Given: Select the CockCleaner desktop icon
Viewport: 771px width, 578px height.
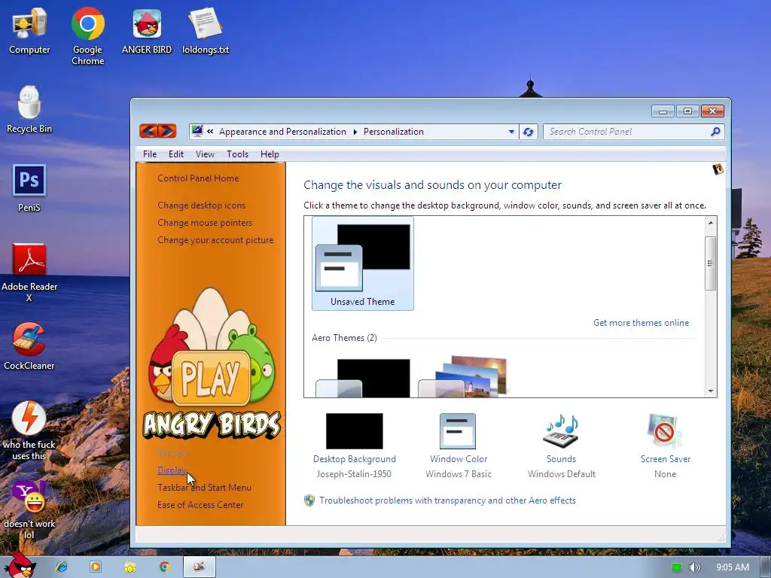Looking at the screenshot, I should pos(29,346).
